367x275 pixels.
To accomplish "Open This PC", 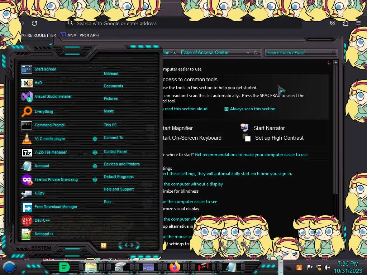I will pos(110,125).
